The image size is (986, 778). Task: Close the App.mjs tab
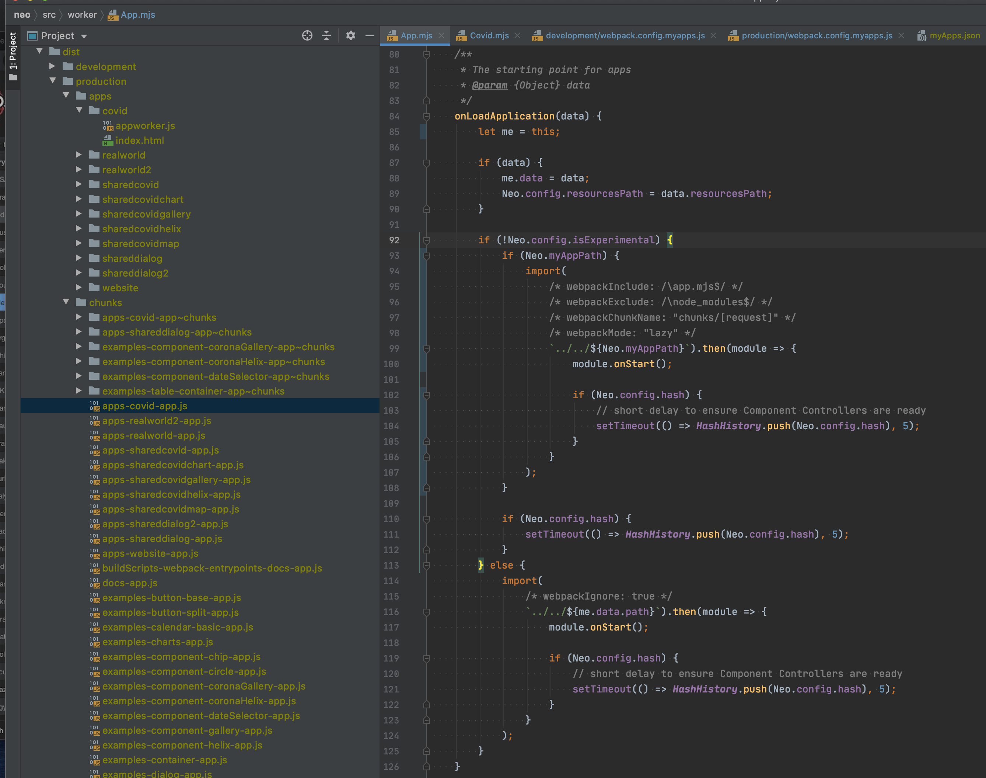pos(441,35)
